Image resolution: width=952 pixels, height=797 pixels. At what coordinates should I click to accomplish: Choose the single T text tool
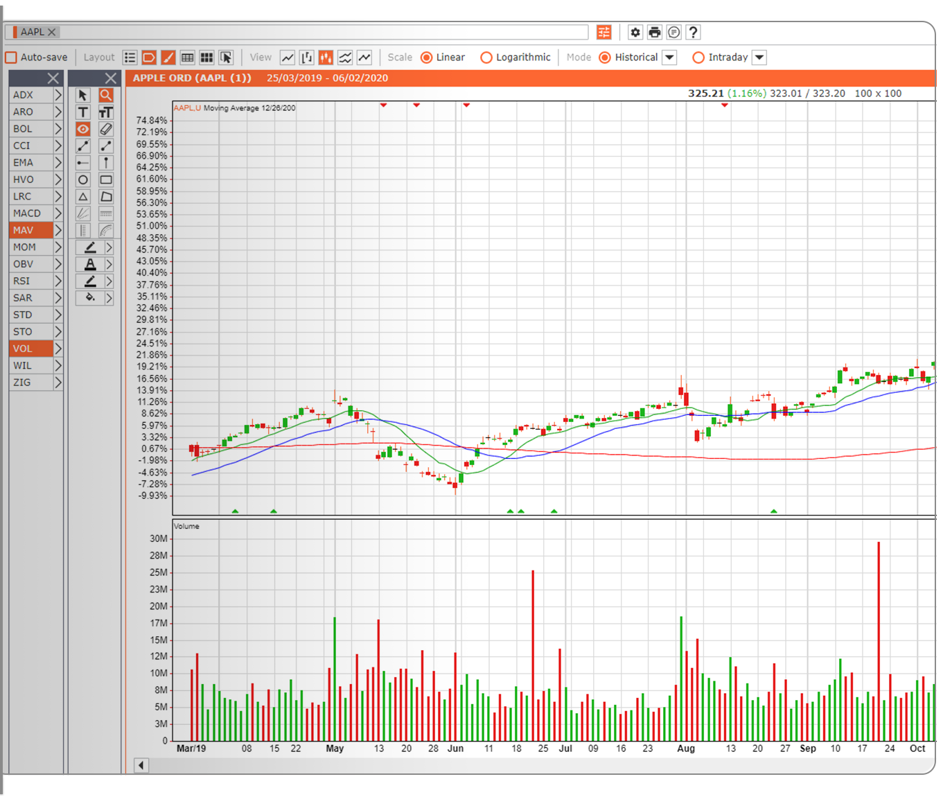click(x=83, y=112)
